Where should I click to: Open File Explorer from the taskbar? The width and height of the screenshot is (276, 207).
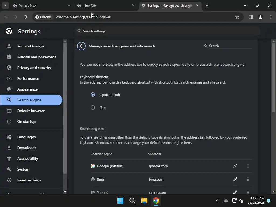click(x=144, y=201)
